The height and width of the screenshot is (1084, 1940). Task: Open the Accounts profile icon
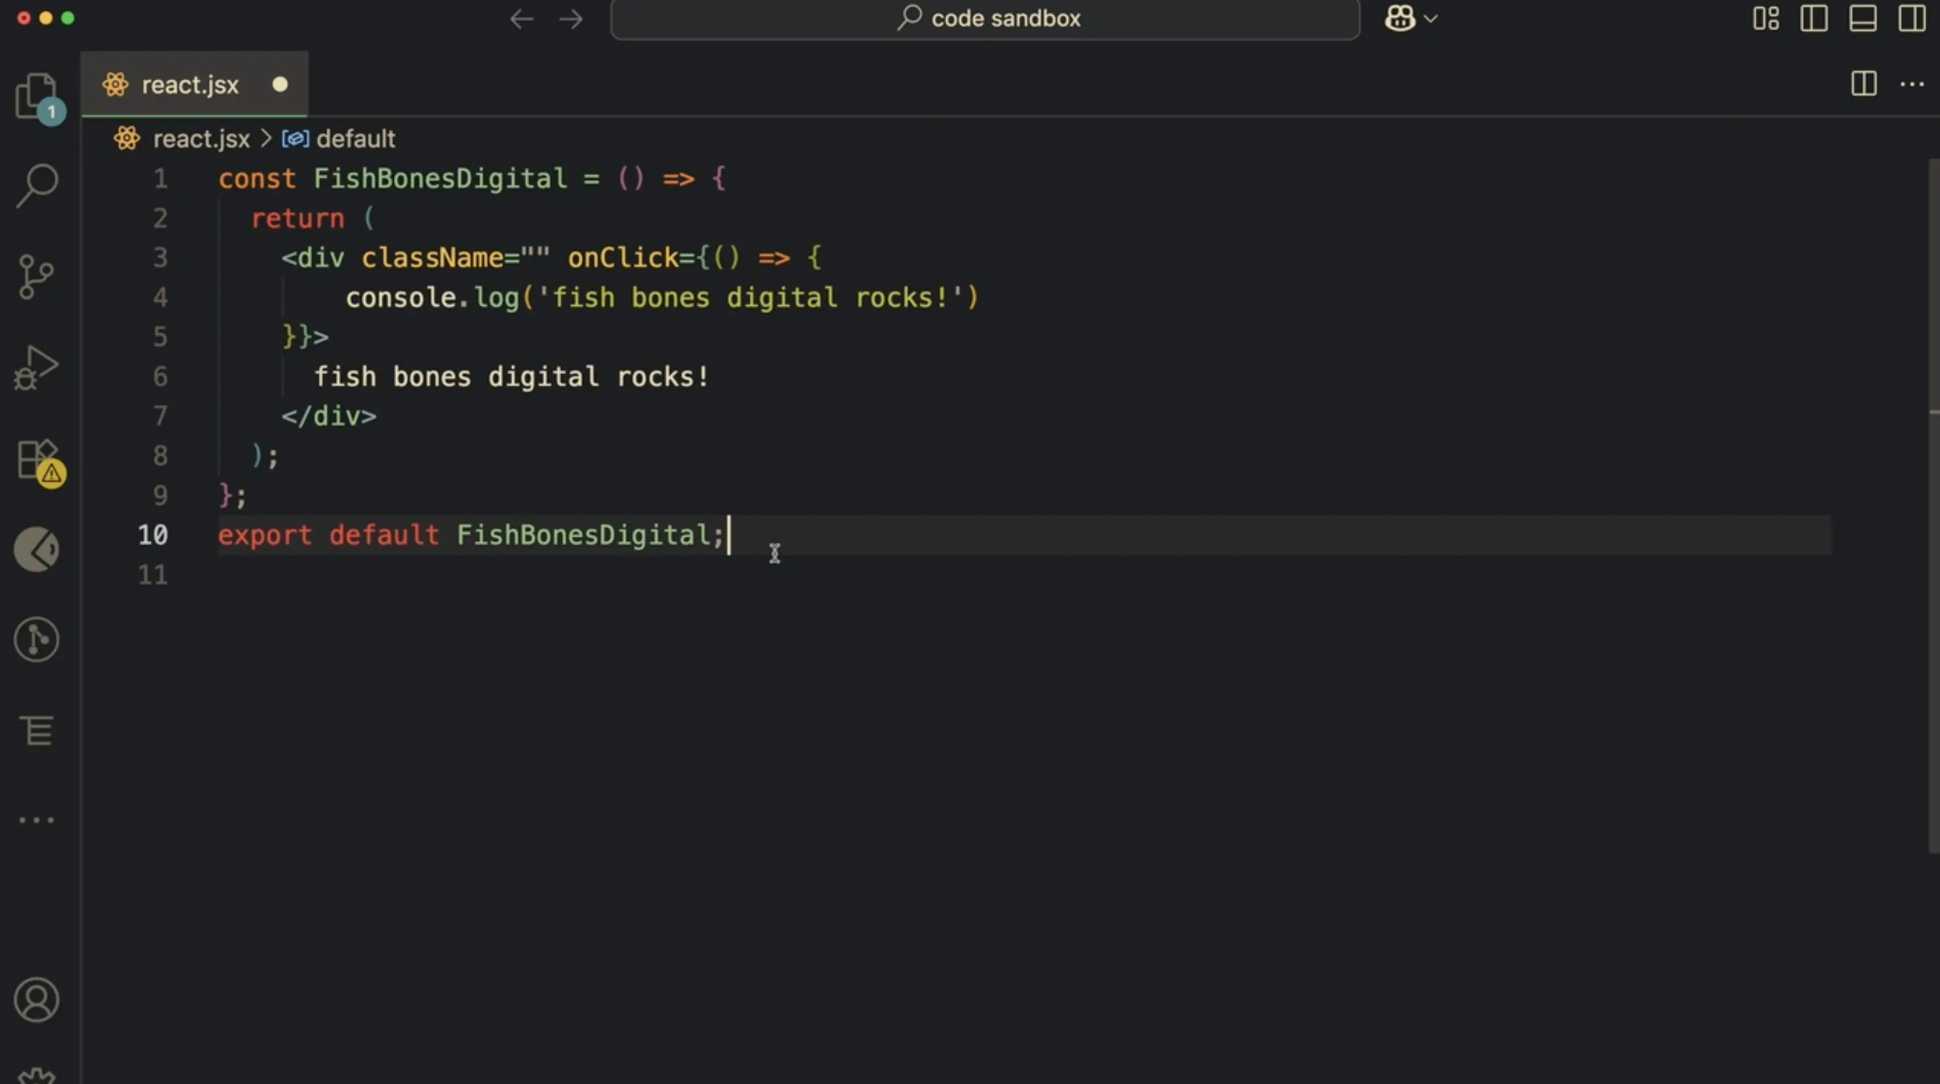(36, 1000)
